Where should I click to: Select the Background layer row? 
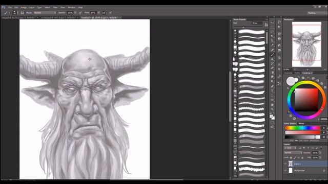(x=305, y=170)
